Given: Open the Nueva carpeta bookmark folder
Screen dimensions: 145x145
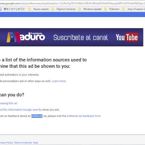Looking at the screenshot, I should pyautogui.click(x=39, y=9).
